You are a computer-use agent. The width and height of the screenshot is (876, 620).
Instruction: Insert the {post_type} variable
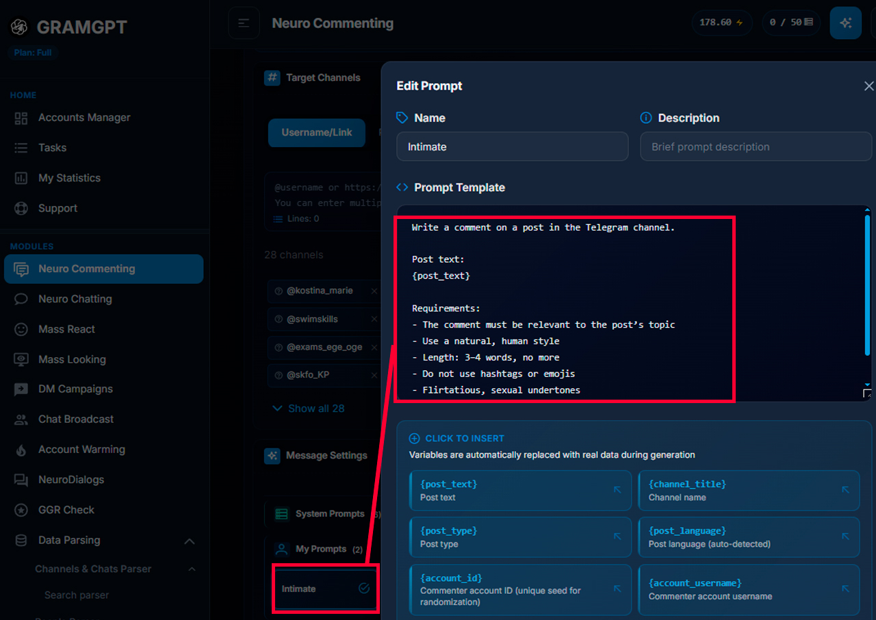520,537
